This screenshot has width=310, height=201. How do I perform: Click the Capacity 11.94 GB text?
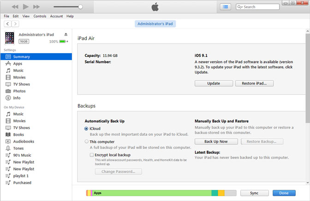[101, 55]
